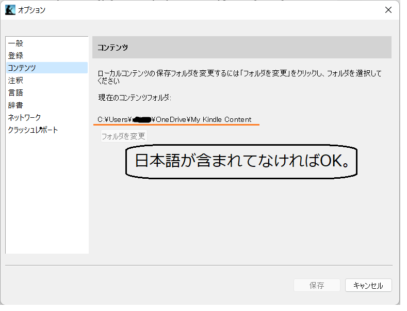
Task: Click the 現在のコンテンツフォルダ label
Action: coord(135,98)
